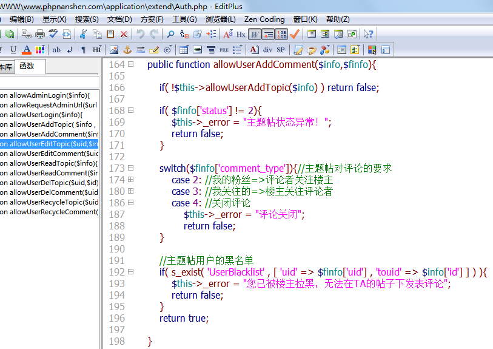Select allowUserDelTopic in function list
This screenshot has width=493, height=349.
coord(49,183)
